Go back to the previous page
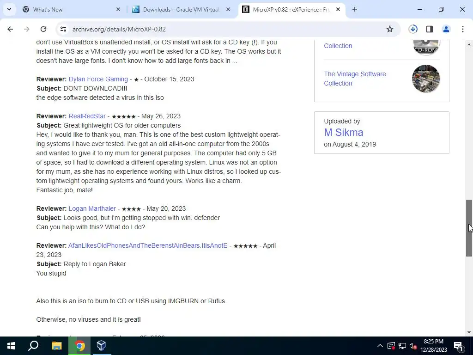The width and height of the screenshot is (473, 355). click(x=10, y=29)
